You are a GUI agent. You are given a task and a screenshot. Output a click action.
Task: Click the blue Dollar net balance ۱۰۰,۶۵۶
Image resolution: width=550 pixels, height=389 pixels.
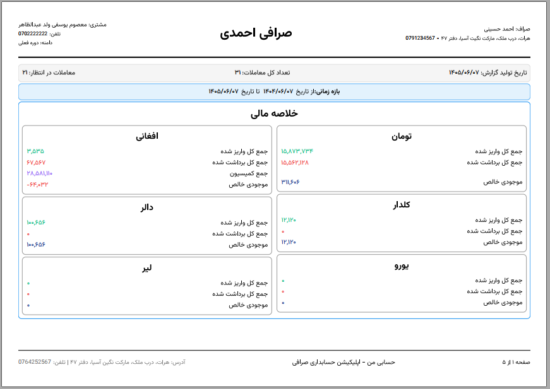(36, 245)
